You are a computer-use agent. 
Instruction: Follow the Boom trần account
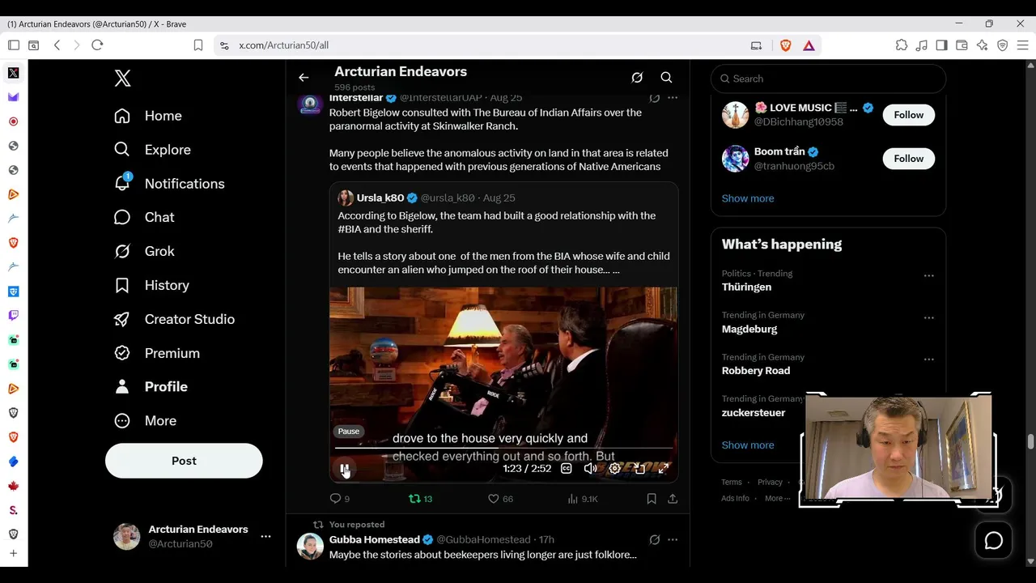(x=908, y=159)
